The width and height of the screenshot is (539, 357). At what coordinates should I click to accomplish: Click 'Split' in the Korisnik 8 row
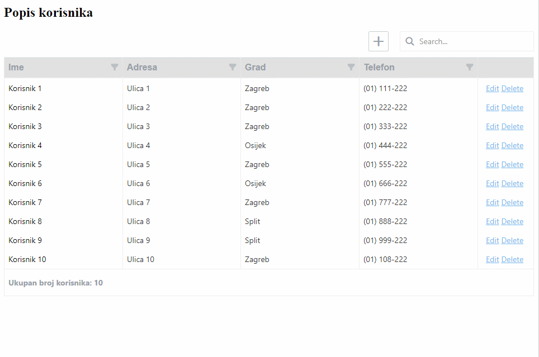pyautogui.click(x=252, y=221)
